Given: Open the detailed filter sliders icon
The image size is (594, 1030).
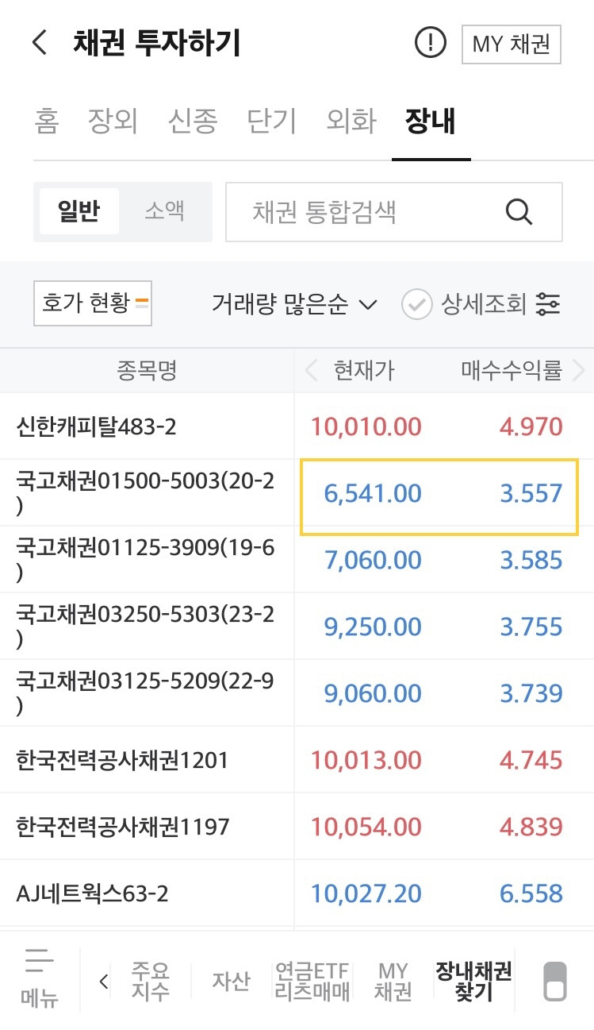Looking at the screenshot, I should click(548, 304).
